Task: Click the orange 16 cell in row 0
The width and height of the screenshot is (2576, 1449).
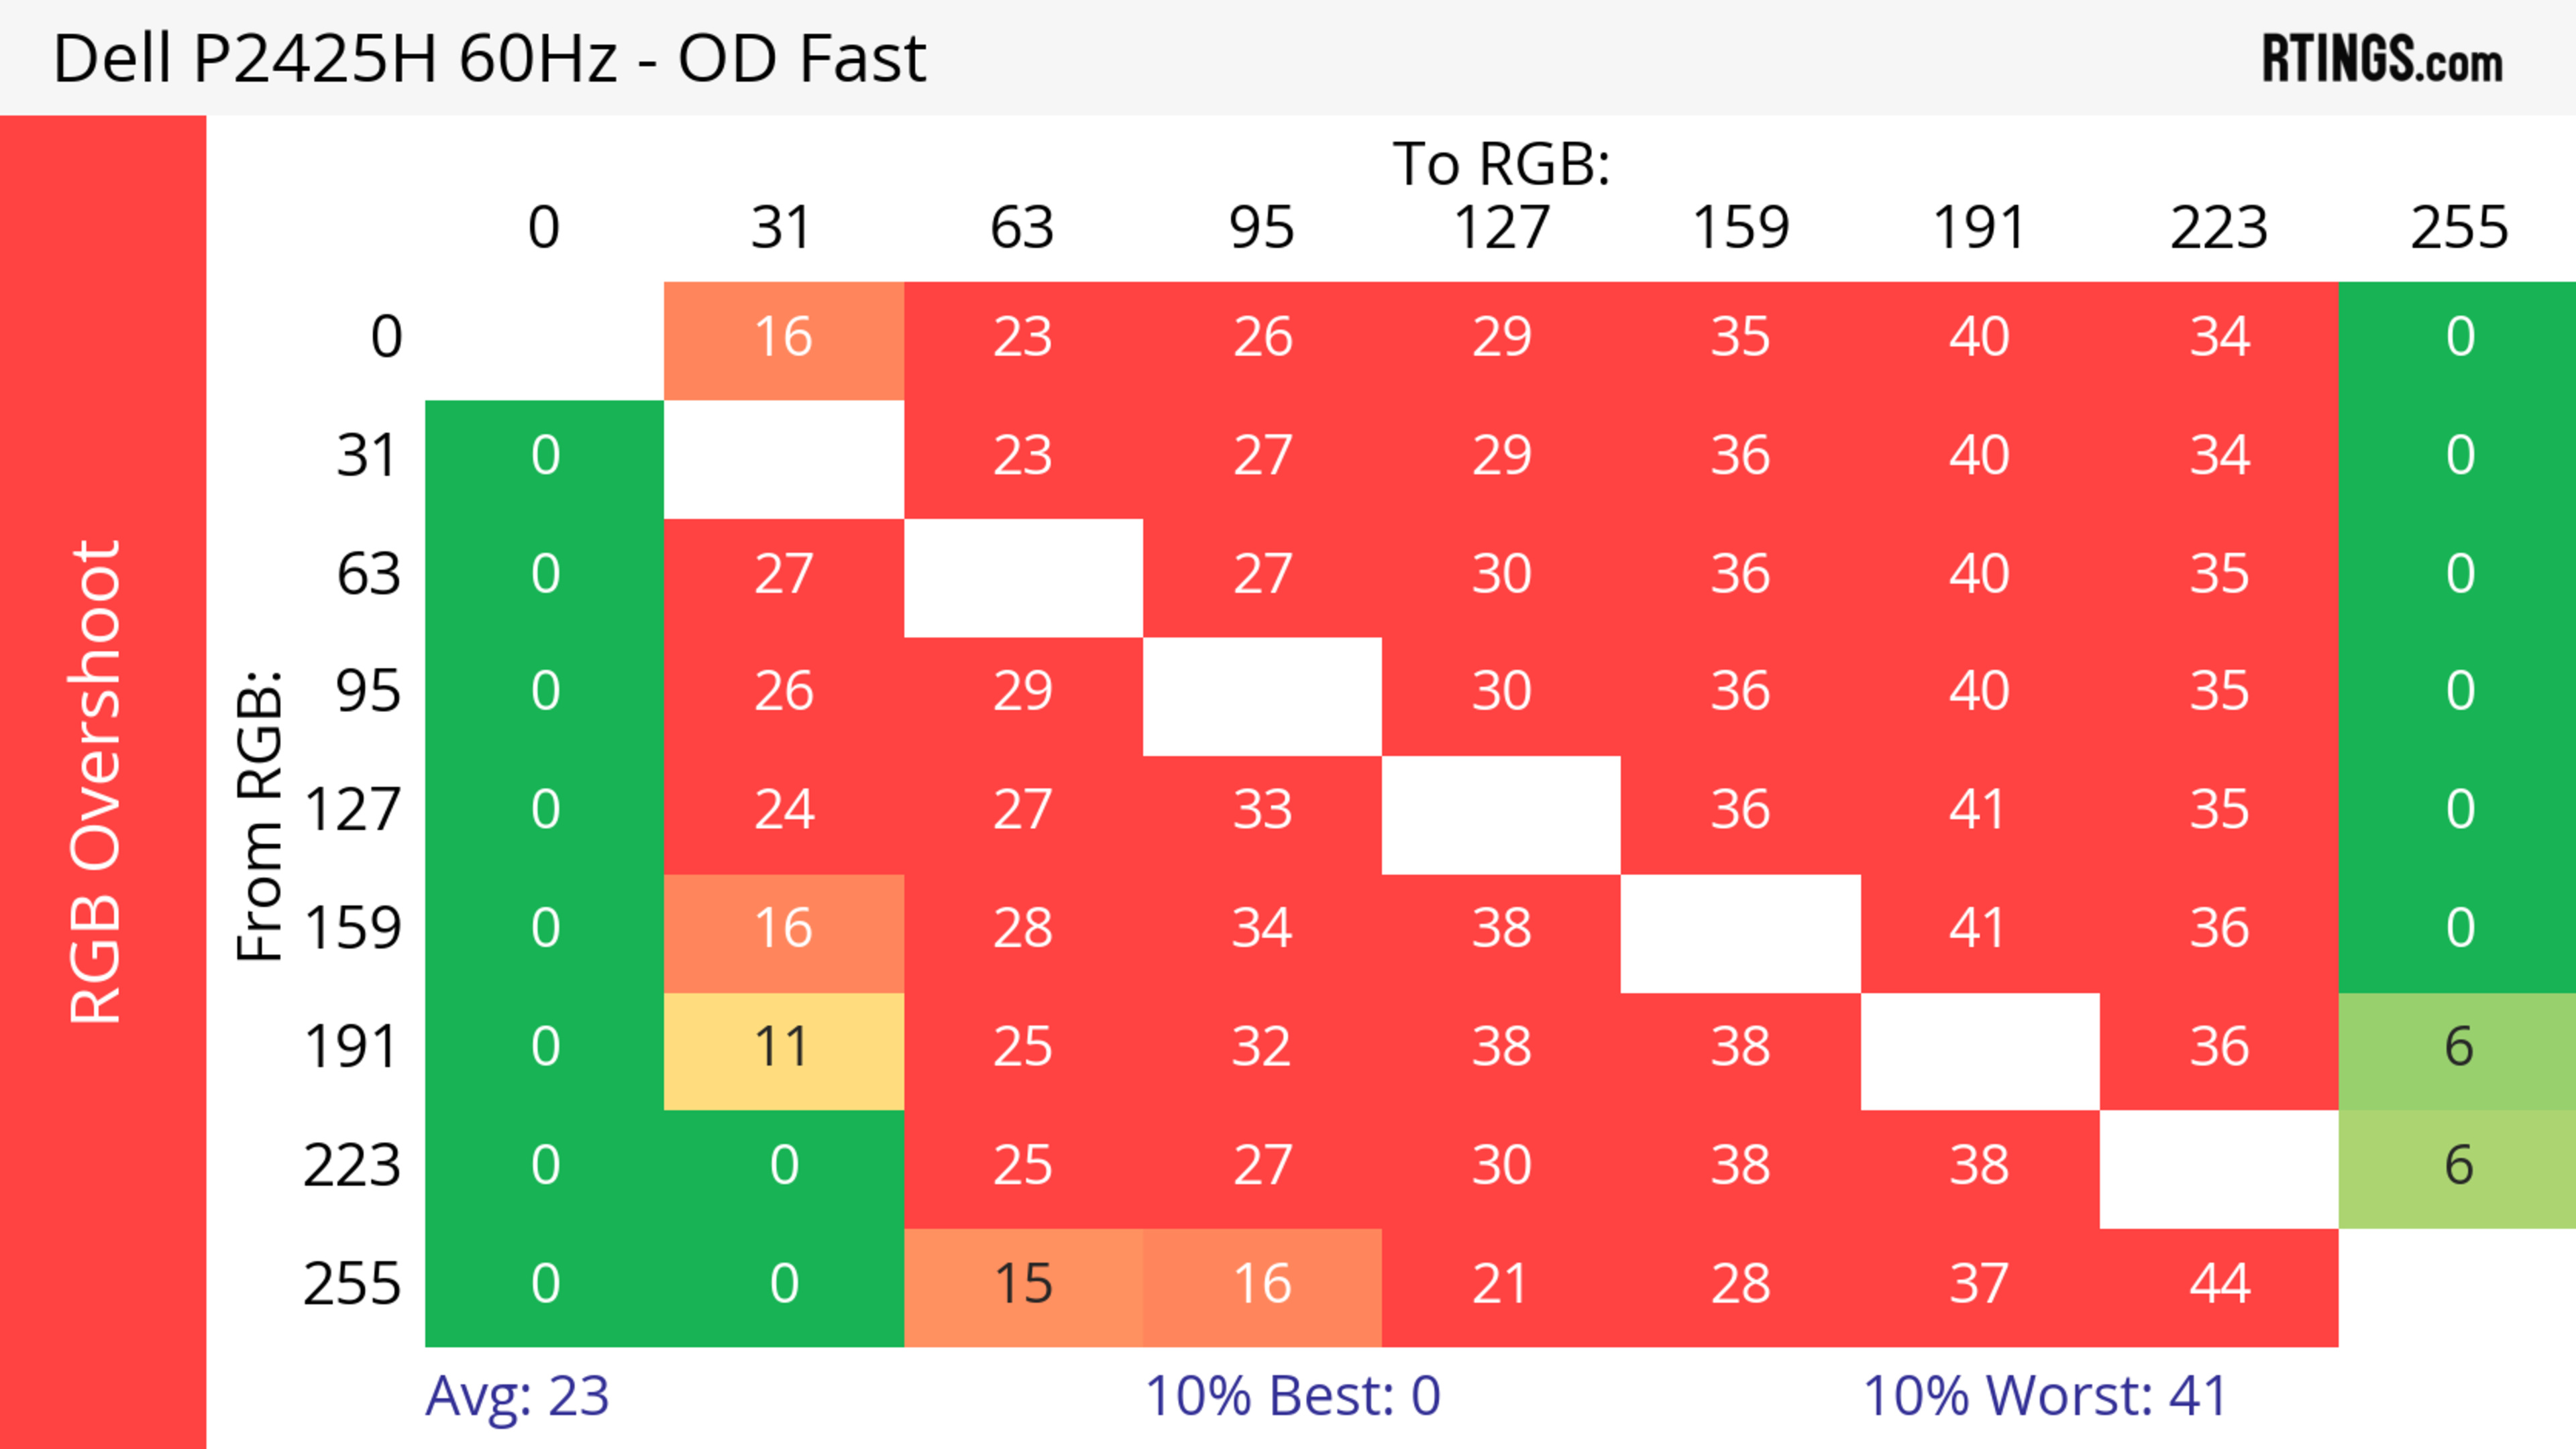Action: 783,338
